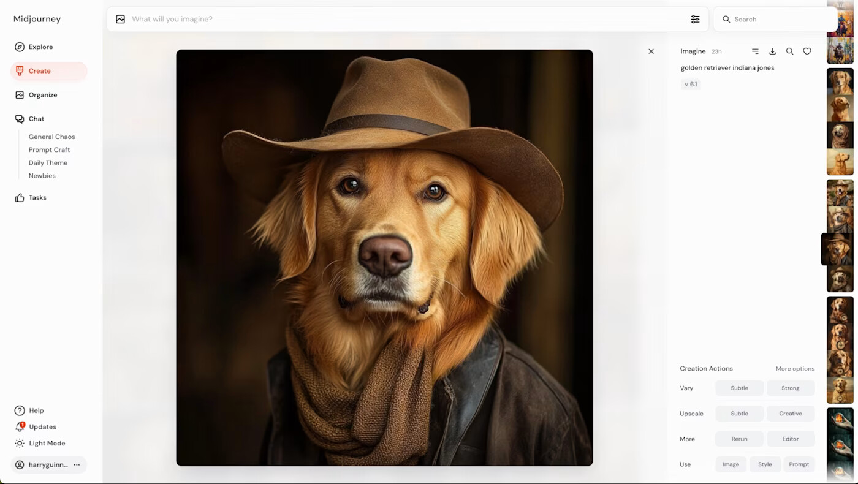Toggle Light Mode
Screen dimensions: 858x484
pyautogui.click(x=47, y=443)
